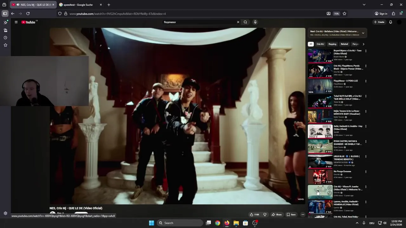The image size is (406, 228).
Task: Sign in to the browser account
Action: [381, 14]
